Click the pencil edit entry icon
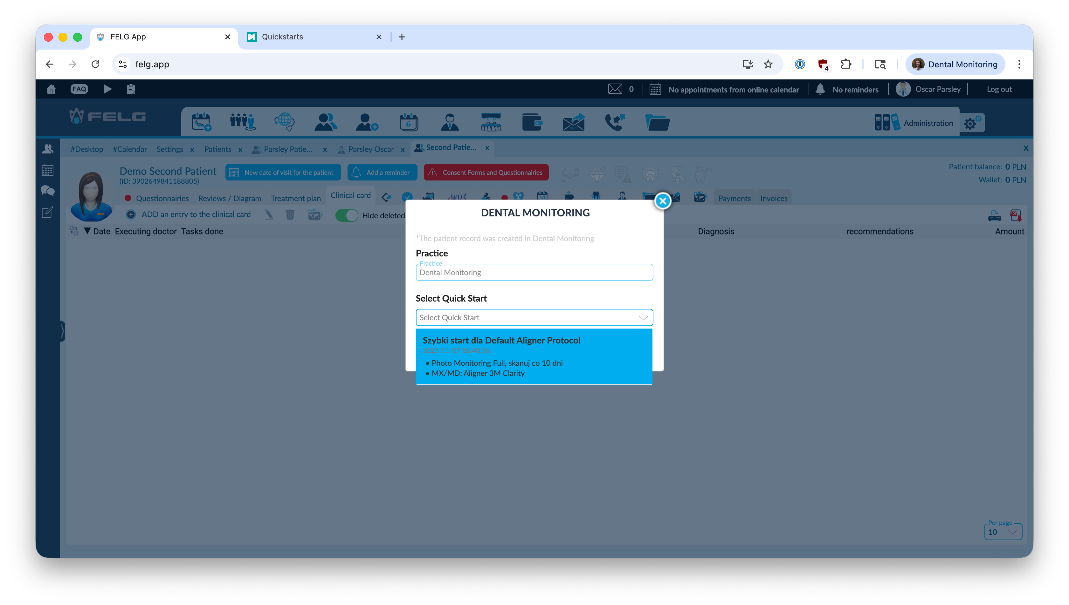 point(269,214)
